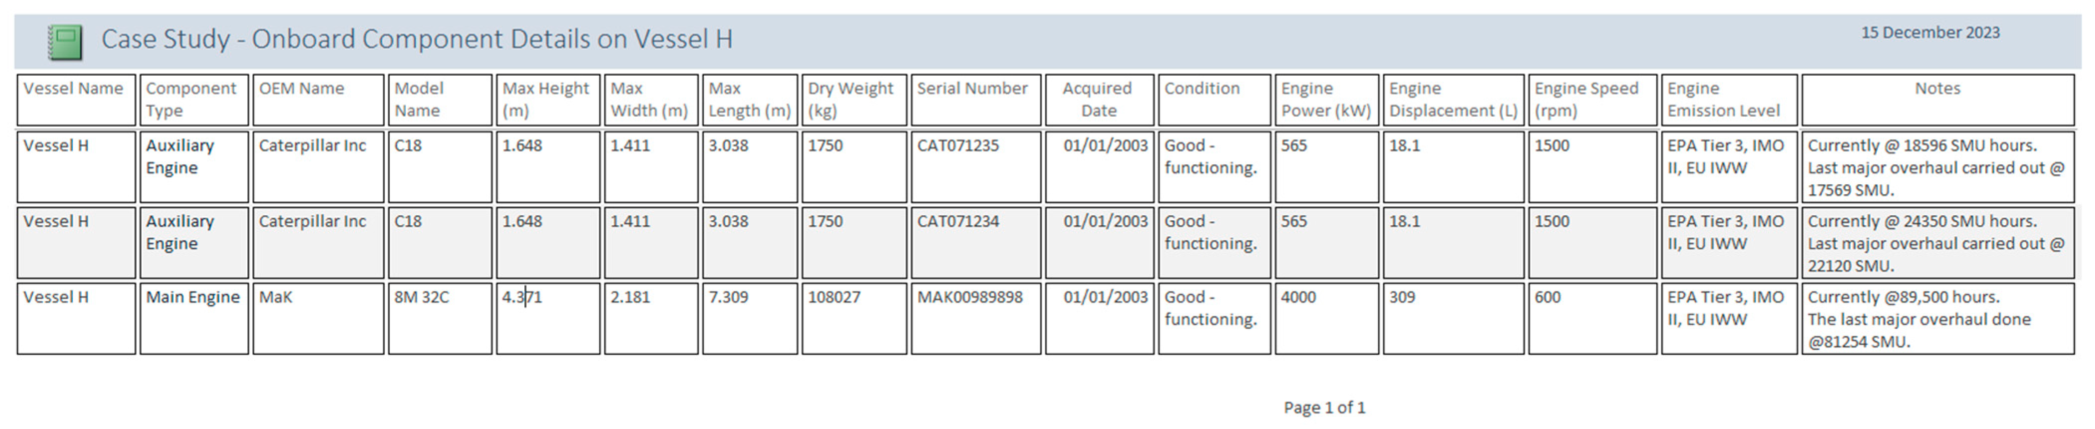Click the 4.371 max height field
The image size is (2095, 429).
[547, 317]
